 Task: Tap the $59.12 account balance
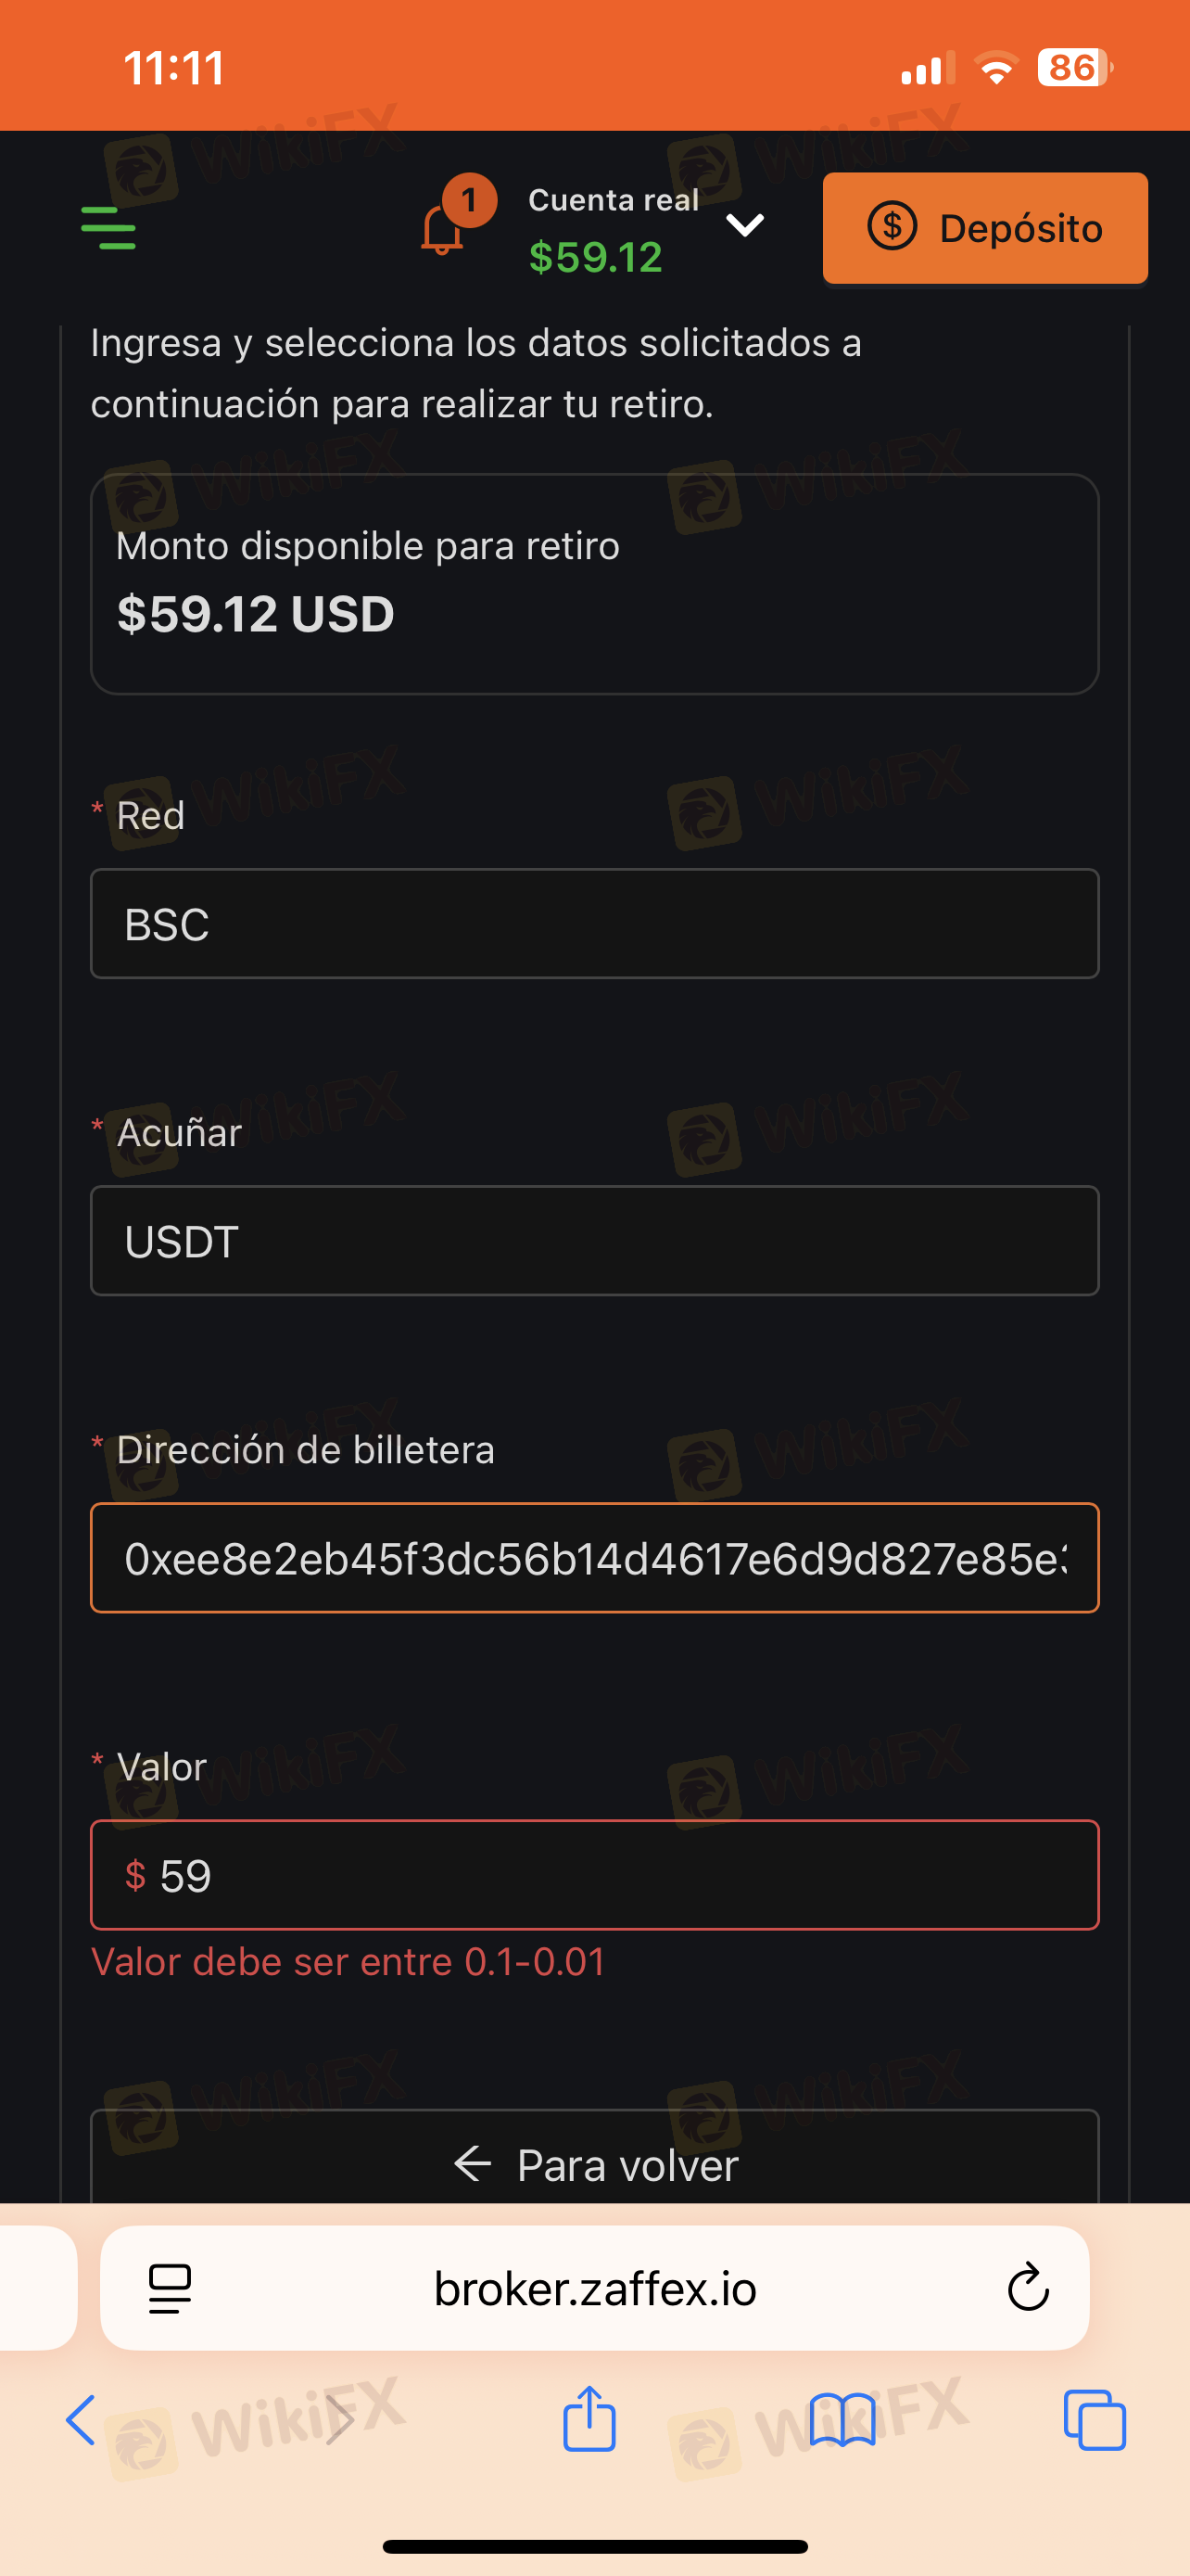pyautogui.click(x=596, y=257)
